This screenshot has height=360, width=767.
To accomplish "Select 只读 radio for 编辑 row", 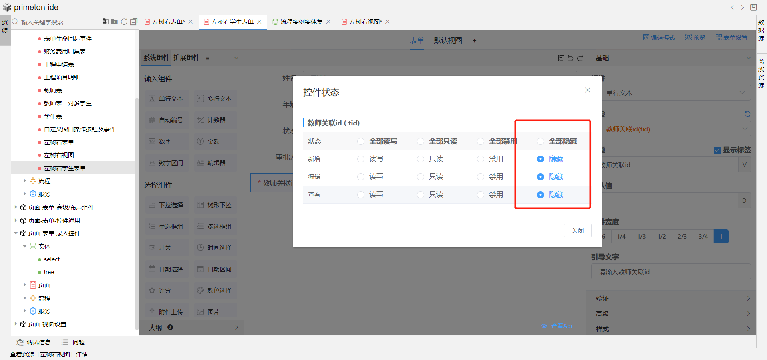I will (421, 177).
